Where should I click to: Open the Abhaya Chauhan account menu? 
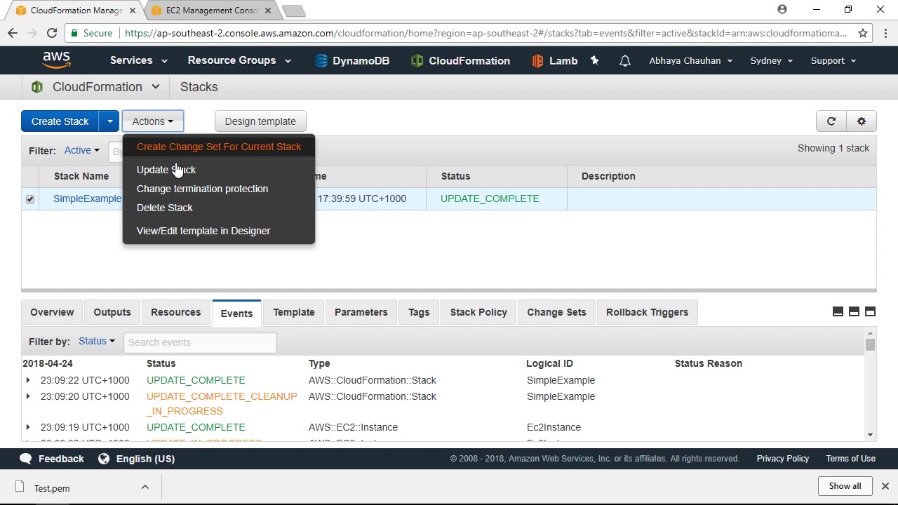691,61
